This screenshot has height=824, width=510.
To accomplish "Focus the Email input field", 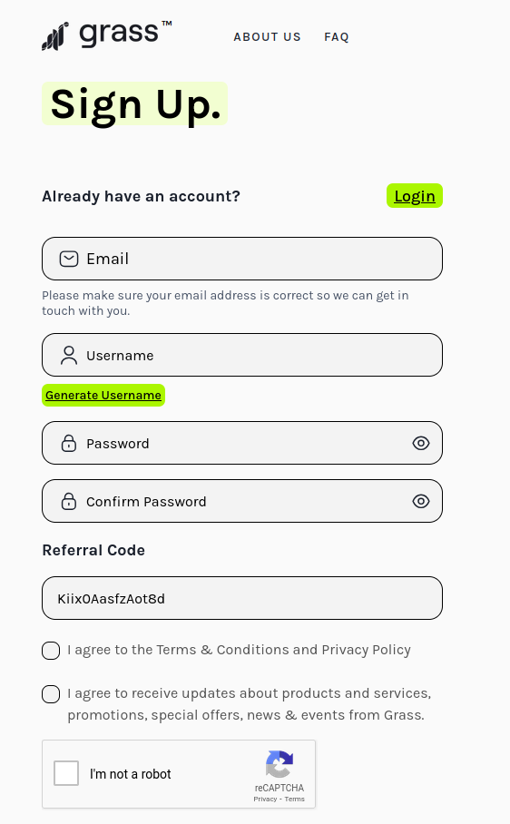I will pyautogui.click(x=242, y=259).
